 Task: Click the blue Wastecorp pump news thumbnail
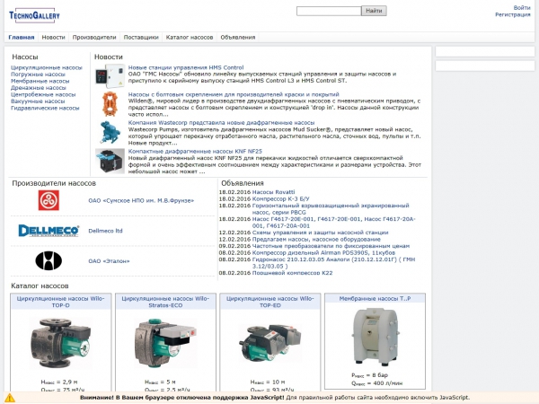coord(110,132)
